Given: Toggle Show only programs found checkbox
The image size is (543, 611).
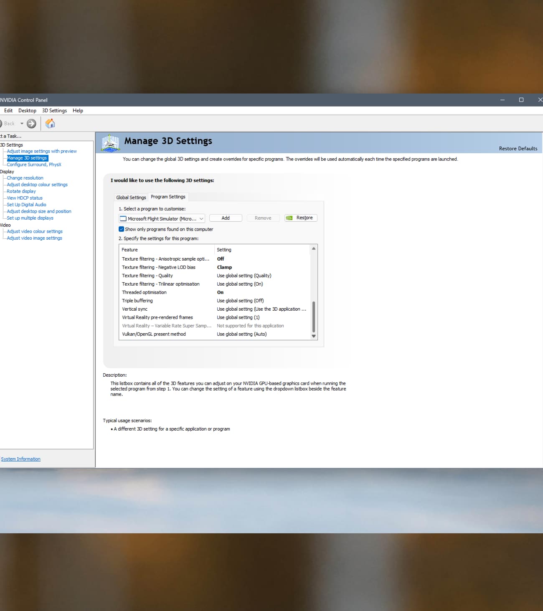Looking at the screenshot, I should (x=121, y=229).
